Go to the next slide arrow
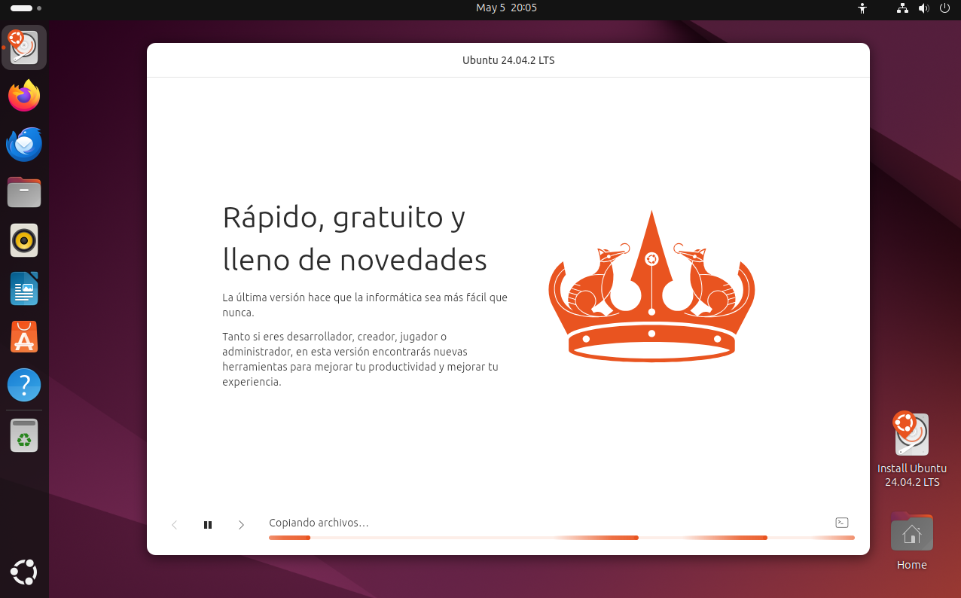 [241, 525]
